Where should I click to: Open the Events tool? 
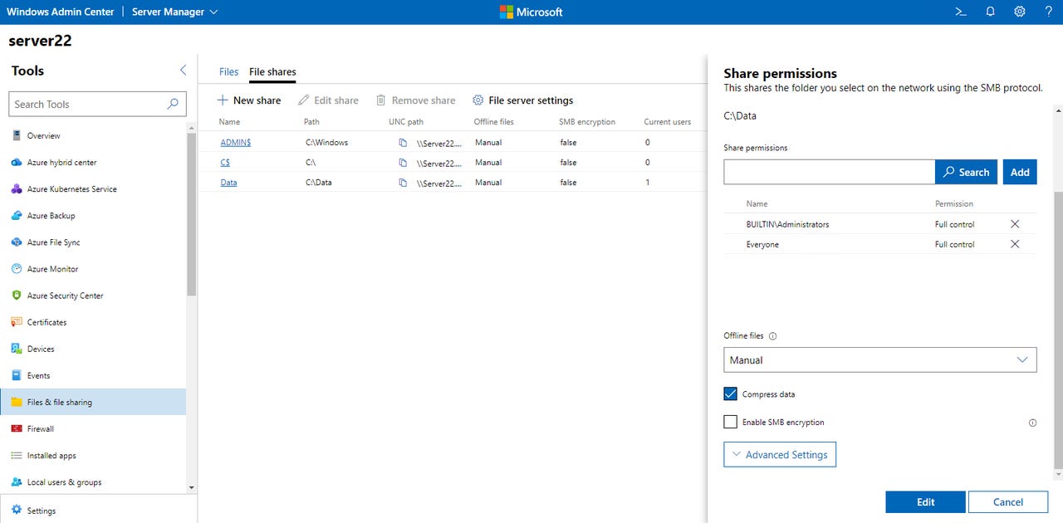point(37,375)
